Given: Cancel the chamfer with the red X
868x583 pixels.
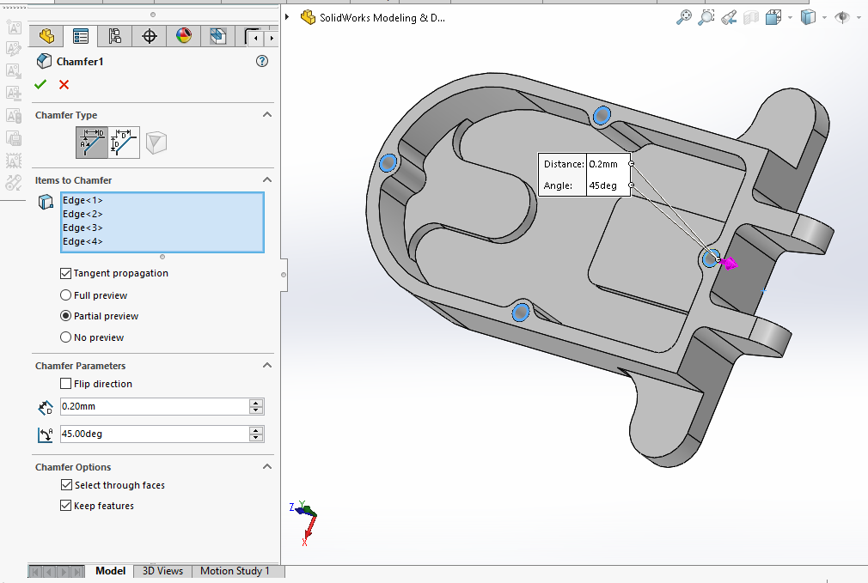Looking at the screenshot, I should [x=64, y=84].
